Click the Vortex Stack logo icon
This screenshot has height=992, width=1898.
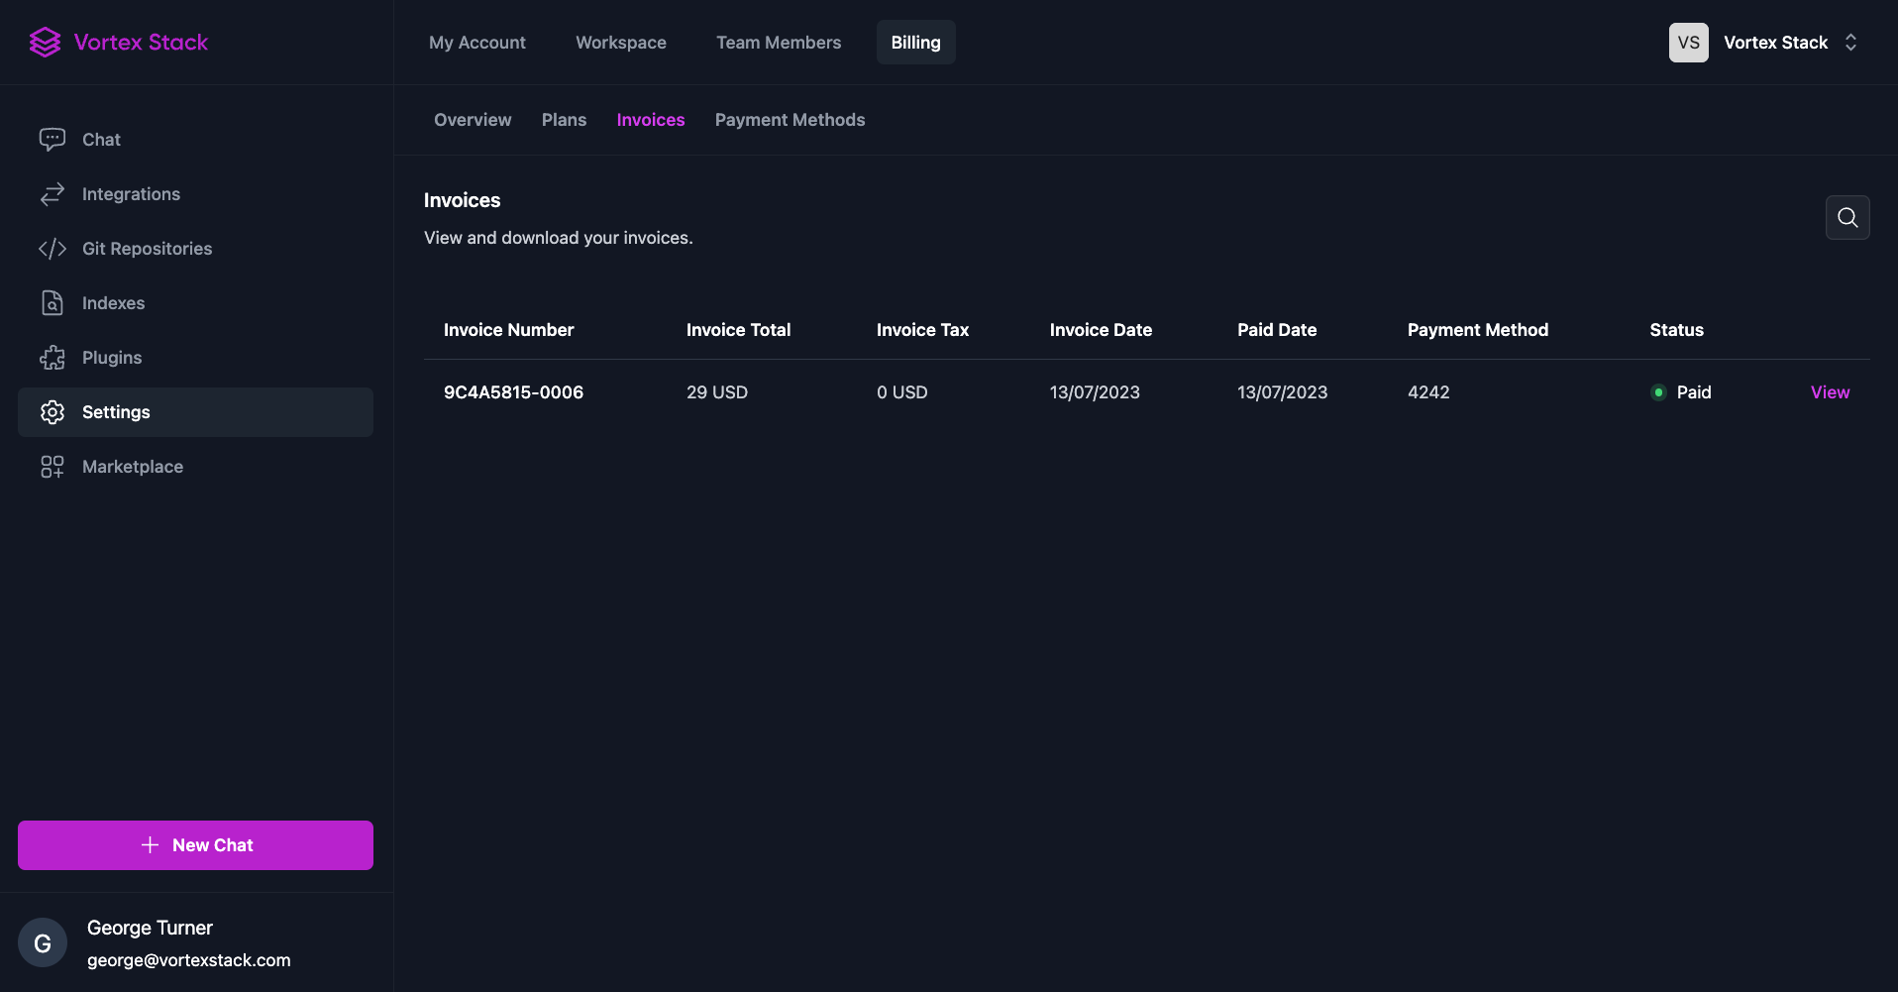45,42
